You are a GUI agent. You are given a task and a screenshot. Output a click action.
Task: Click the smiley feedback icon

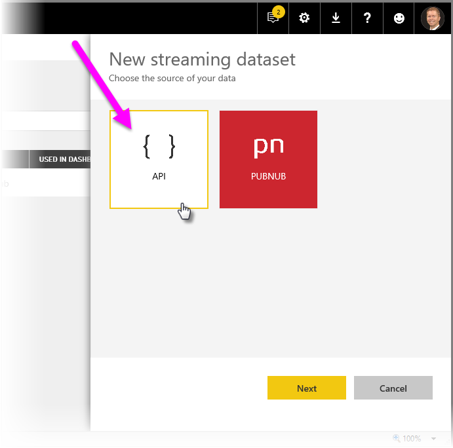(x=399, y=18)
